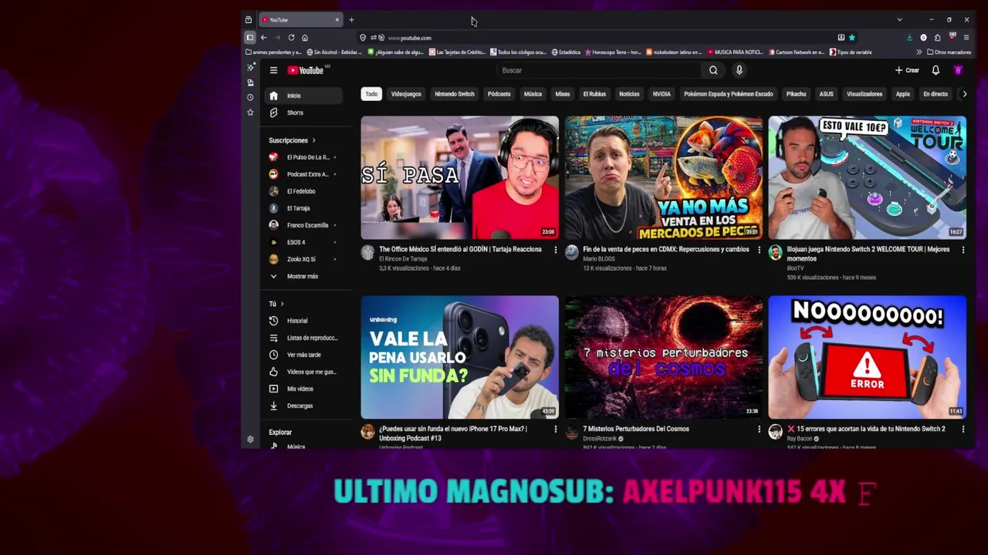Open Mis videos in sidebar

[303, 388]
